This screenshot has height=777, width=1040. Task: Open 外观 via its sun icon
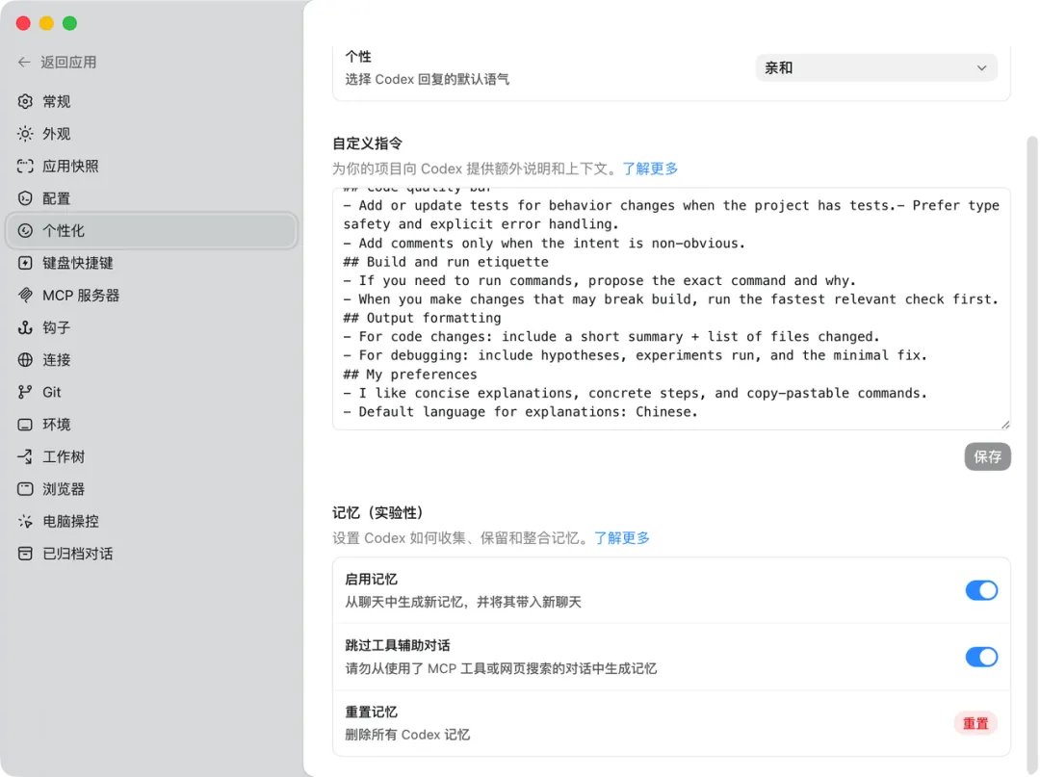tap(25, 134)
